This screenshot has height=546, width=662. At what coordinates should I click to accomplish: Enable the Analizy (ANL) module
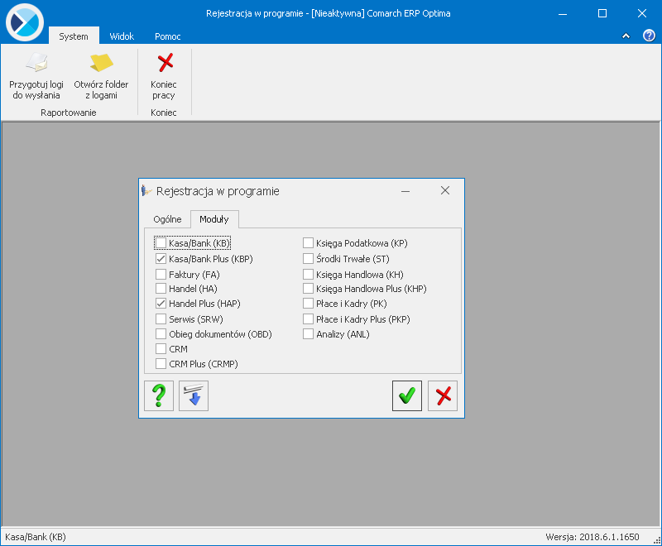pos(308,334)
